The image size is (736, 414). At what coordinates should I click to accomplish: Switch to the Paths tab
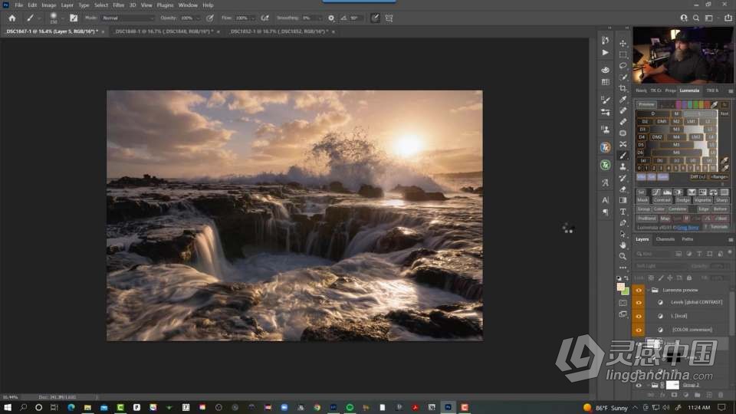tap(688, 239)
